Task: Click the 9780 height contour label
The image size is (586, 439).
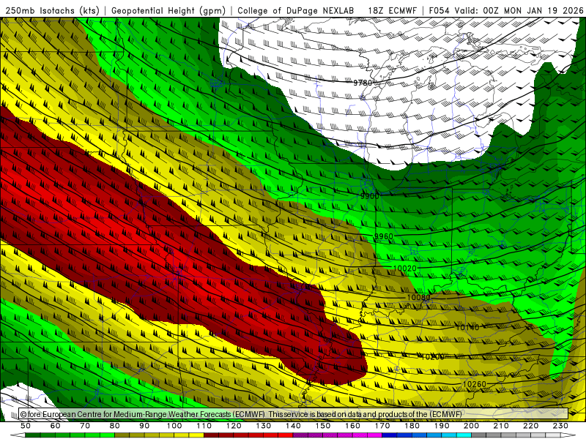Action: [363, 83]
